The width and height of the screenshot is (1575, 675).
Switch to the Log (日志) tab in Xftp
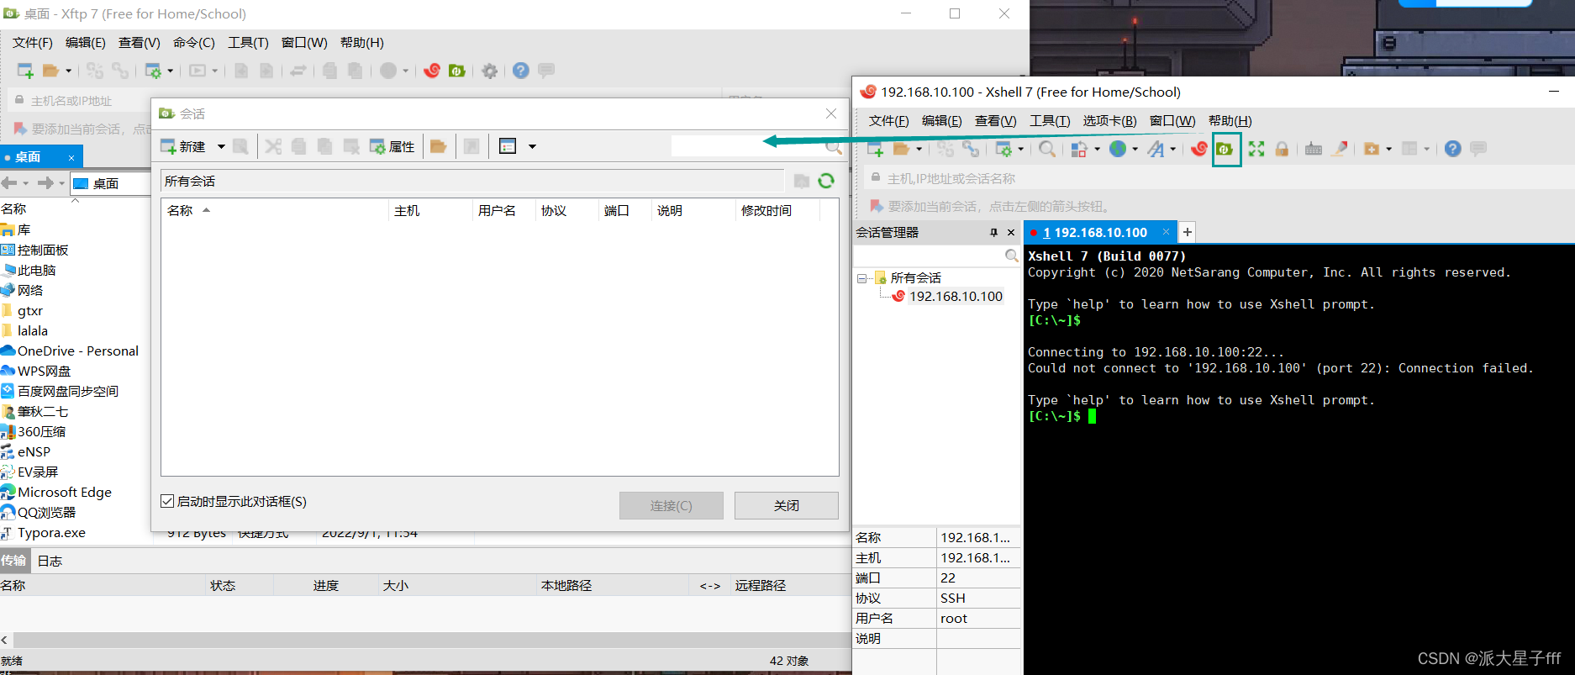click(x=50, y=561)
